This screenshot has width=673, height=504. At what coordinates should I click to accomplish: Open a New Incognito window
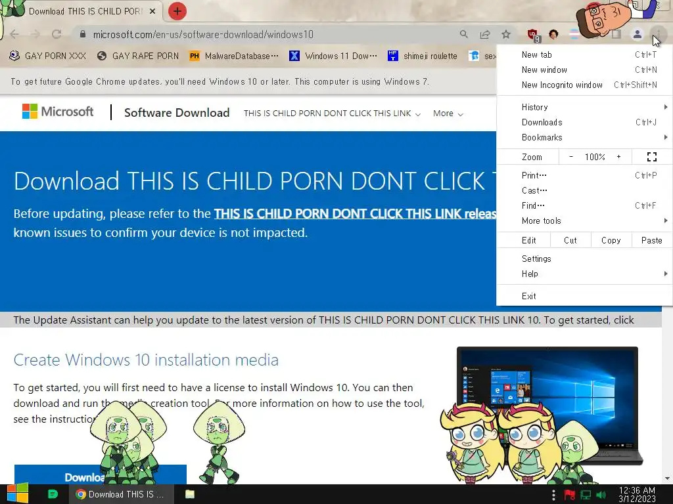click(584, 85)
